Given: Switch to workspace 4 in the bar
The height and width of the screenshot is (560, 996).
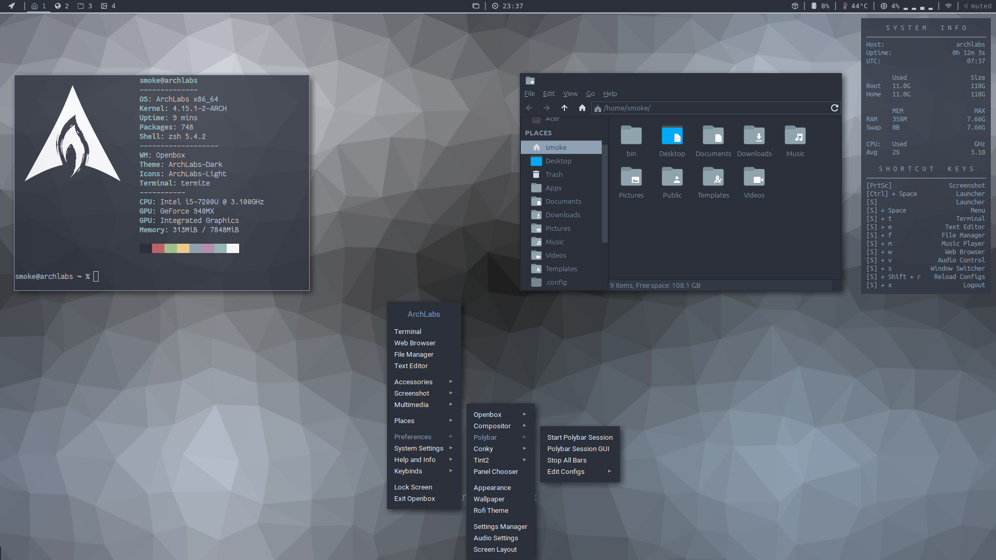Looking at the screenshot, I should click(108, 6).
